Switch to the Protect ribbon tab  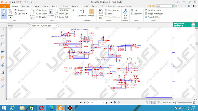[x=55, y=6]
